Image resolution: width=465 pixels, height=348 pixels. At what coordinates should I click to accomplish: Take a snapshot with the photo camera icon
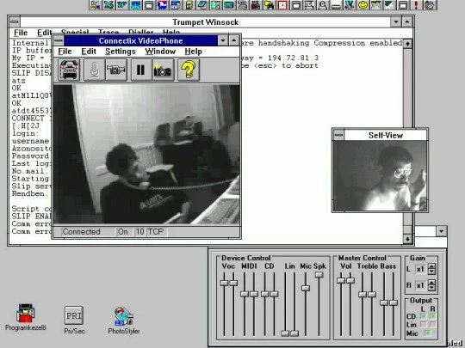(163, 70)
